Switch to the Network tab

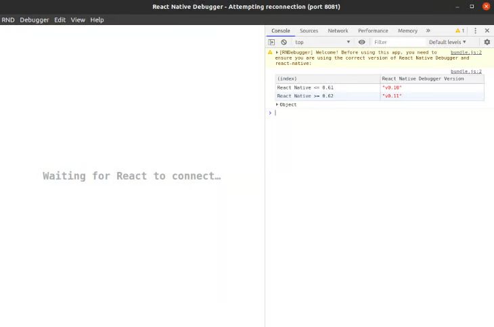click(338, 30)
